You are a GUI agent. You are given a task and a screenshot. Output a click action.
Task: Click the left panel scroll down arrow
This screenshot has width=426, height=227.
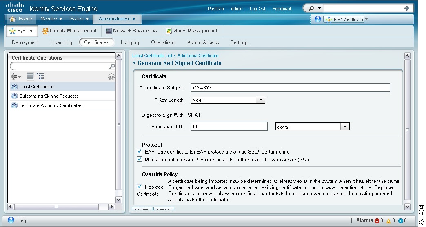(119, 200)
